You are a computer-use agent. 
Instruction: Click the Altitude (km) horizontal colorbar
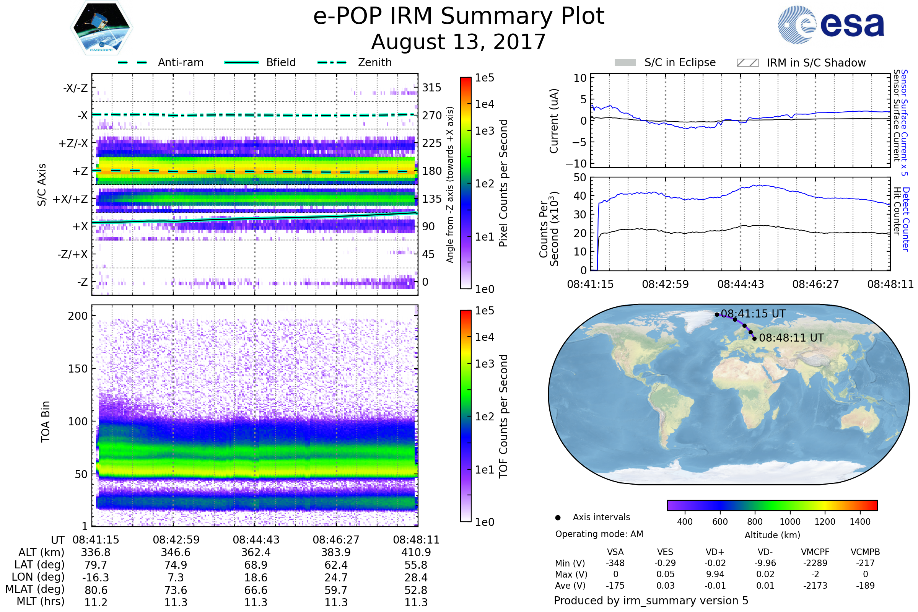(x=772, y=505)
